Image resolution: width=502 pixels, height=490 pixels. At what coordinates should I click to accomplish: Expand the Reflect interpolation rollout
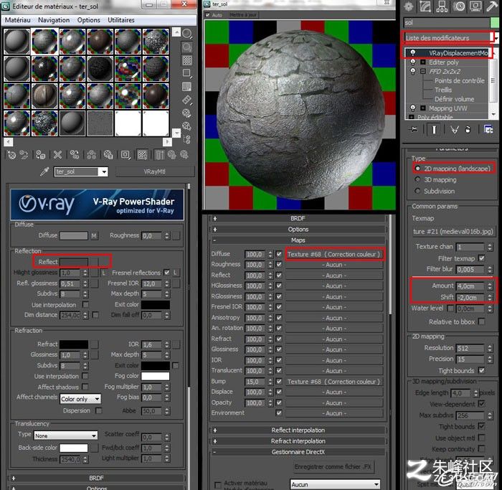(298, 430)
